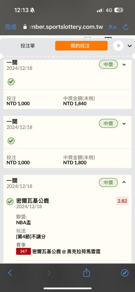Tap 完成 to close the browser

[x=11, y=27]
